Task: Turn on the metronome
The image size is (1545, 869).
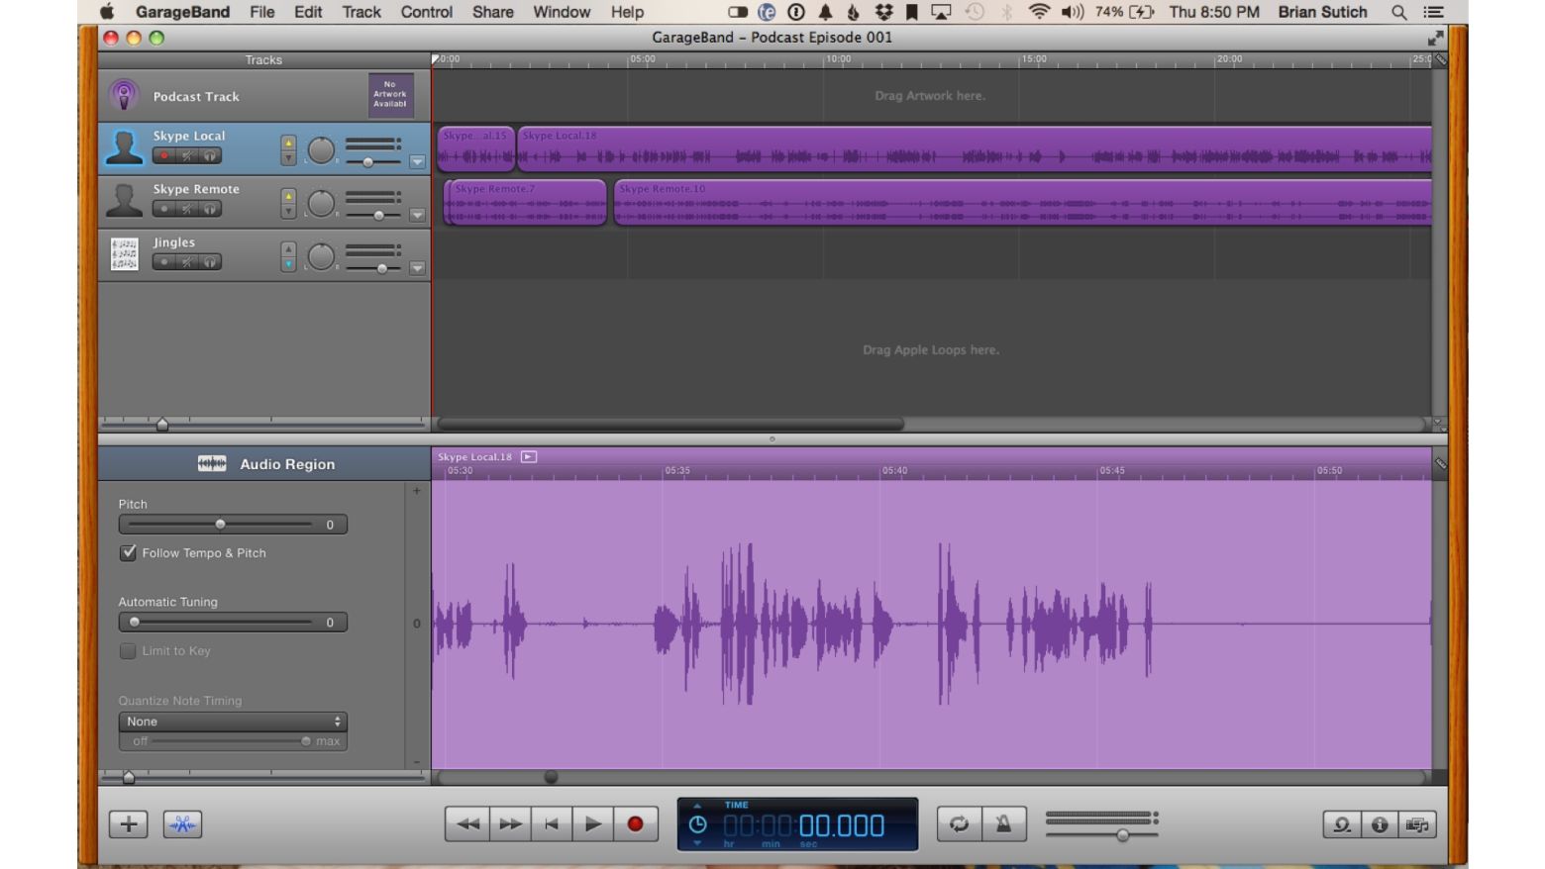Action: 1003,824
